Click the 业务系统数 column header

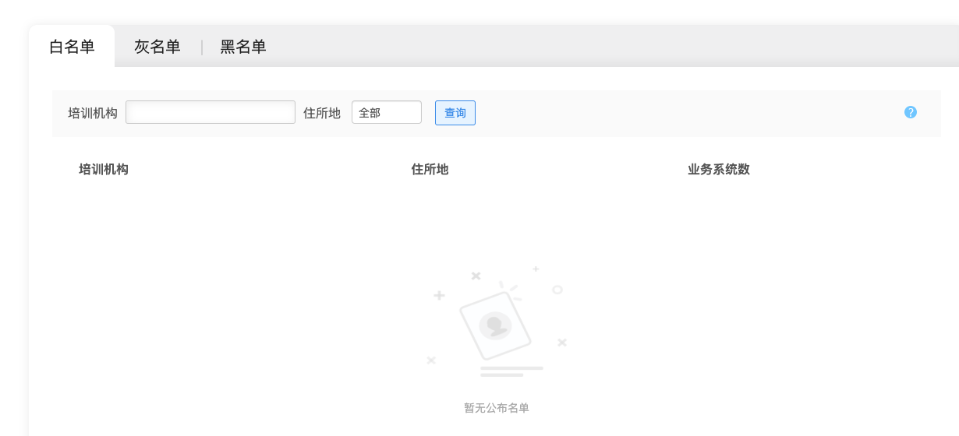[x=719, y=169]
